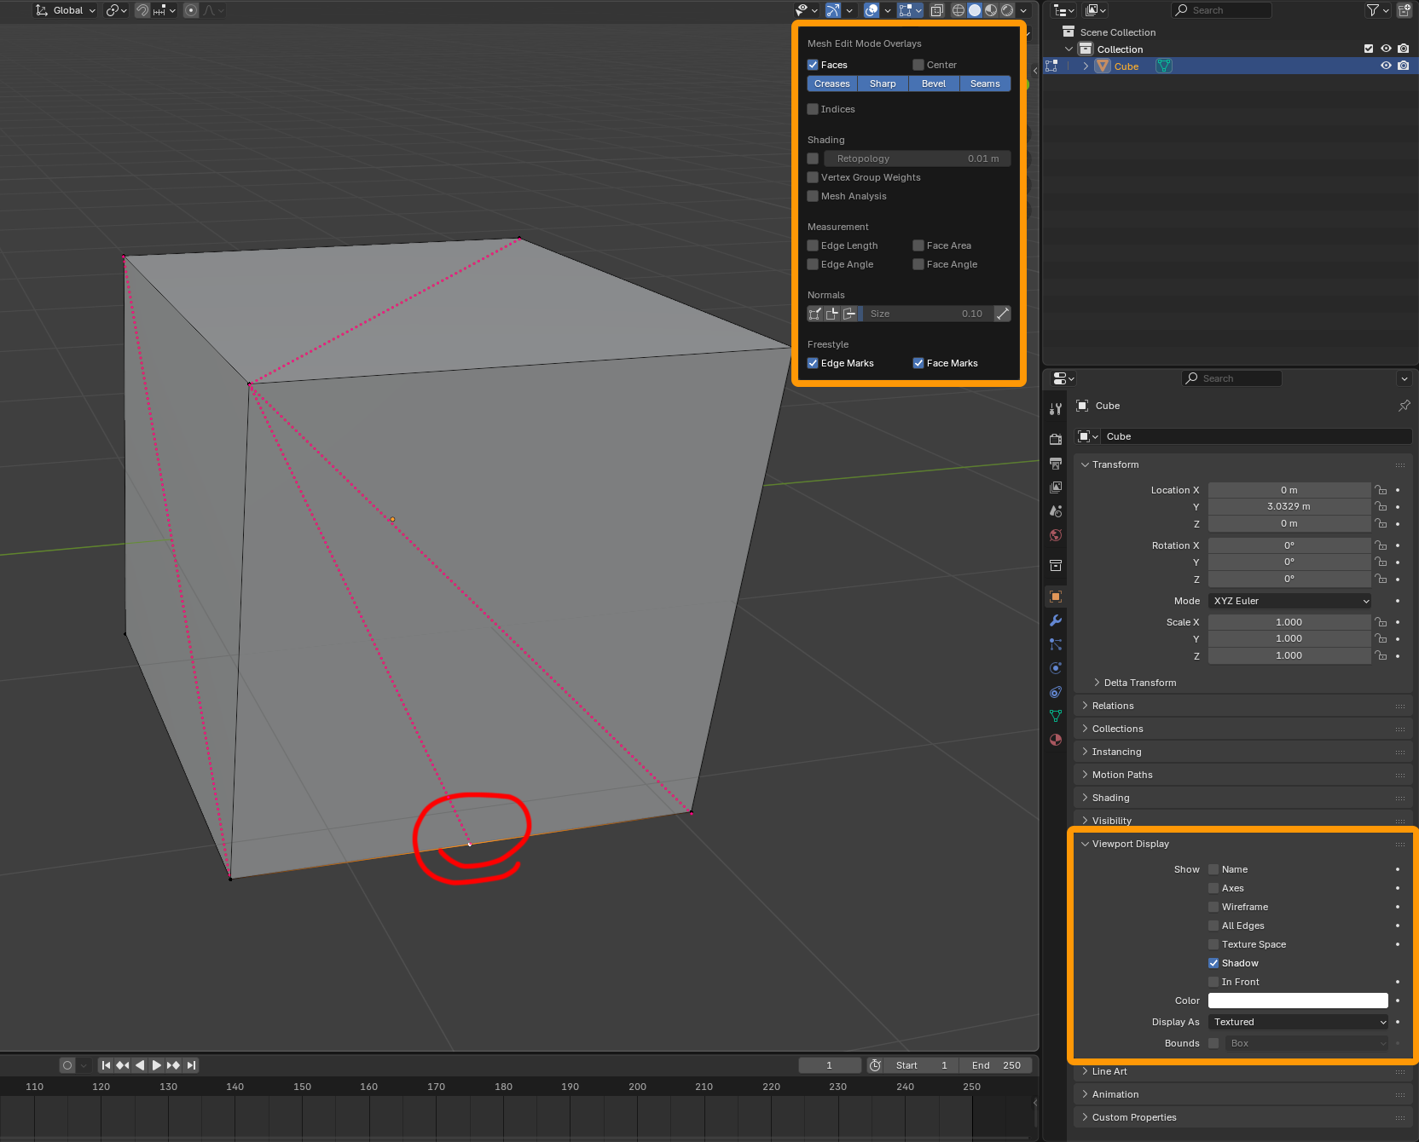Uncheck Freestyle Edge Marks

[813, 363]
